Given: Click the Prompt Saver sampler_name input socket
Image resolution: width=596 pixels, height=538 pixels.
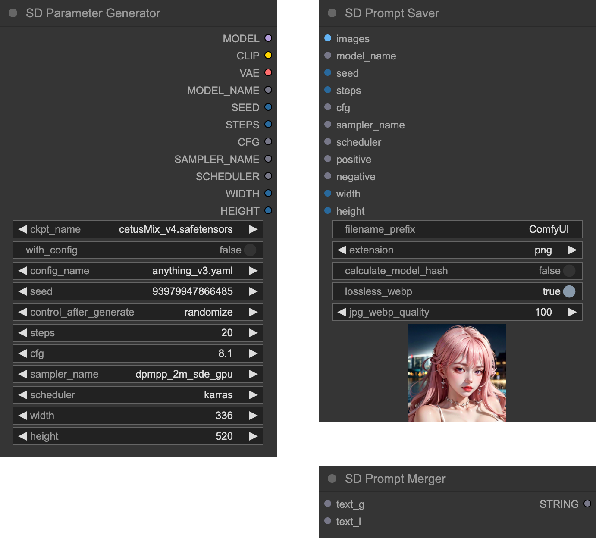Looking at the screenshot, I should 328,125.
